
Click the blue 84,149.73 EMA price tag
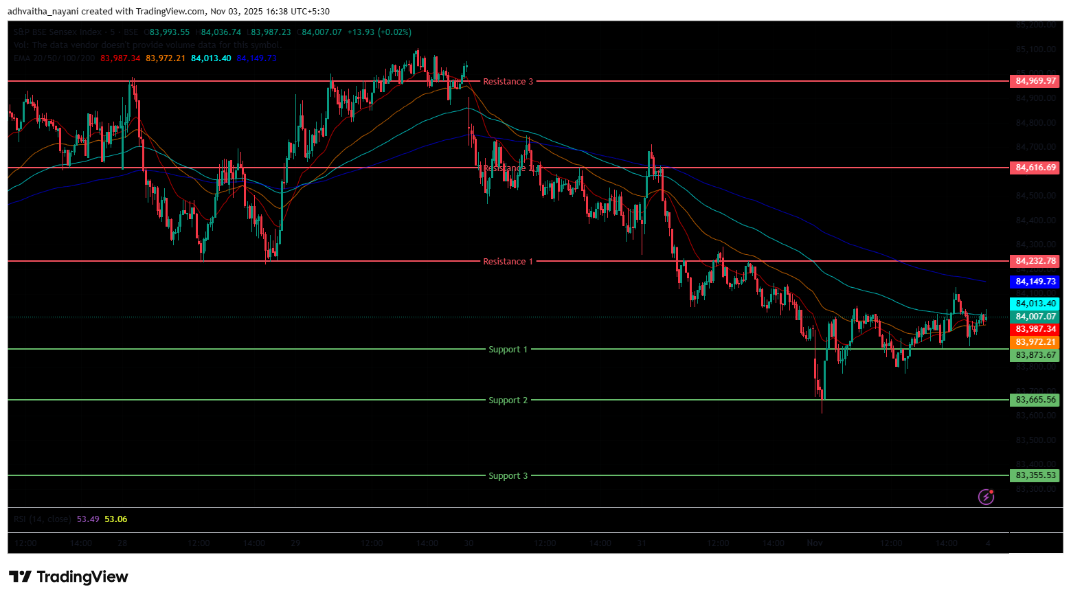tap(1035, 282)
